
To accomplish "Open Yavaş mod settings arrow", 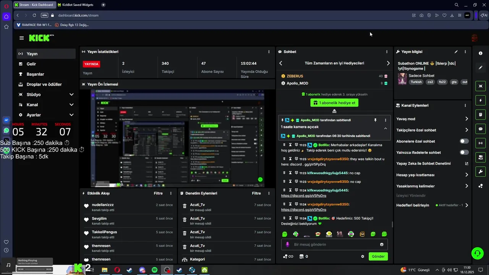I will pos(466,119).
